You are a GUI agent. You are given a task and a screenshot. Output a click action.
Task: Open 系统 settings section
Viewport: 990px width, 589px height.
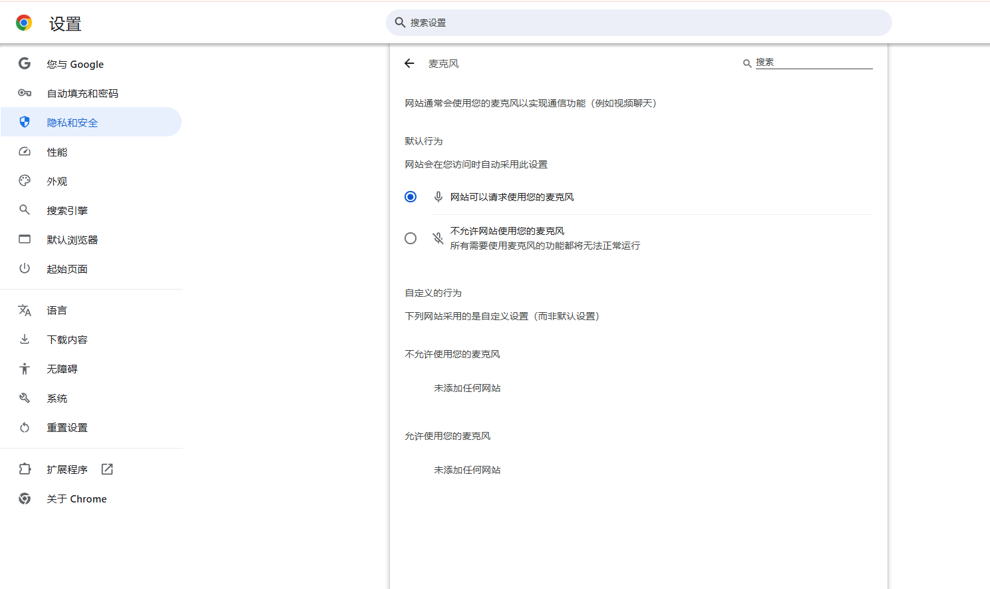(x=91, y=398)
